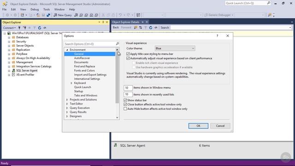Toggle Use hardware graphics acceleration checkbox
The image size is (295, 166).
click(x=134, y=67)
